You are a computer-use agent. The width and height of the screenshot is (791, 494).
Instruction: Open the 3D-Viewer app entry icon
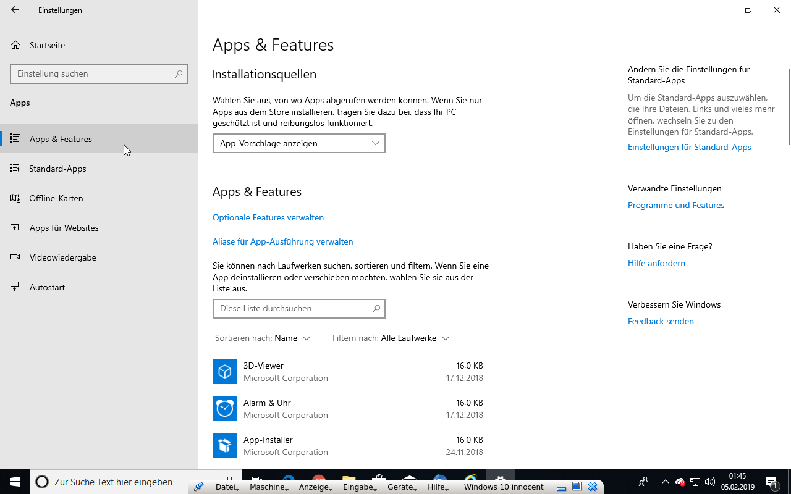[225, 372]
